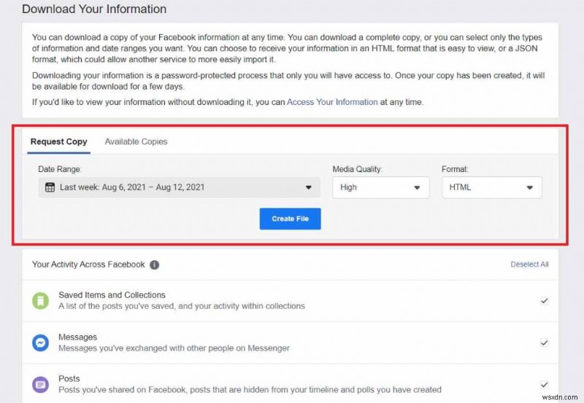Image resolution: width=584 pixels, height=403 pixels.
Task: Click the green Saved Items and Collections icon
Action: (x=40, y=300)
